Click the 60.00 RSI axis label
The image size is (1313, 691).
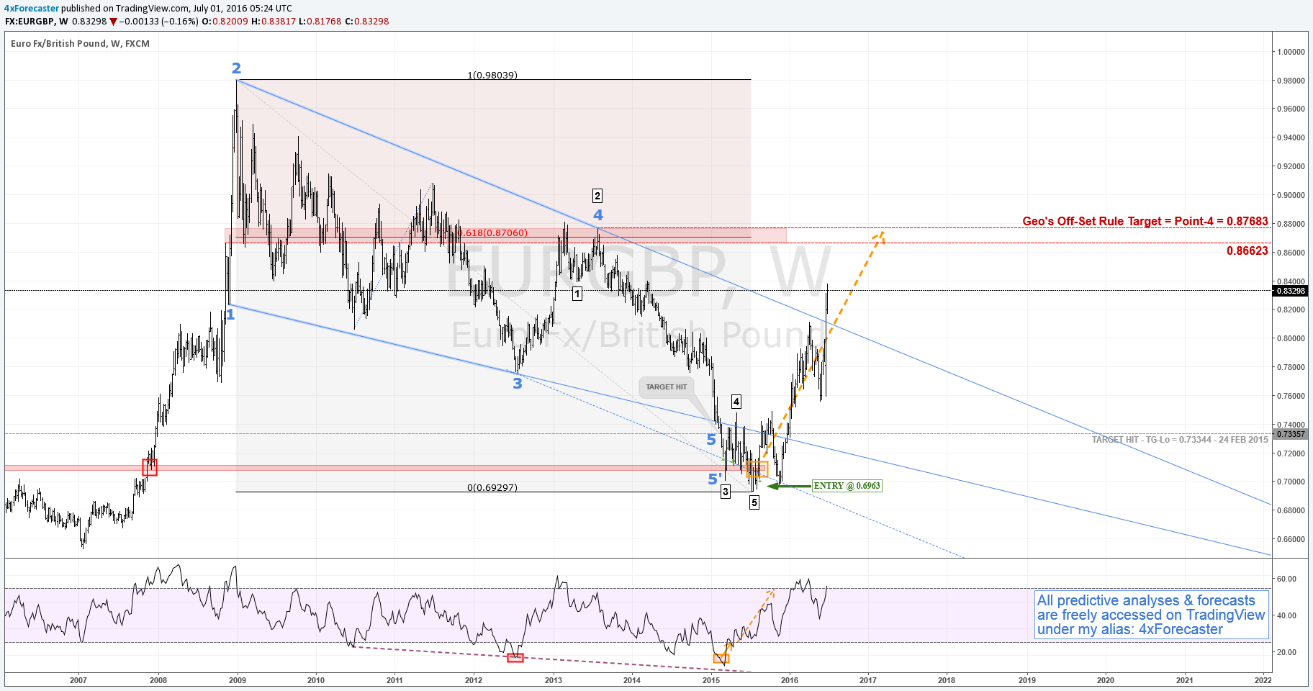(1286, 579)
